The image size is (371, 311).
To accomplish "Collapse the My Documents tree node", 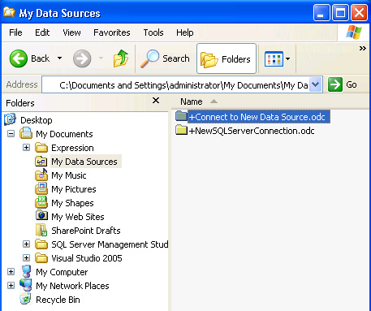I will coord(11,134).
